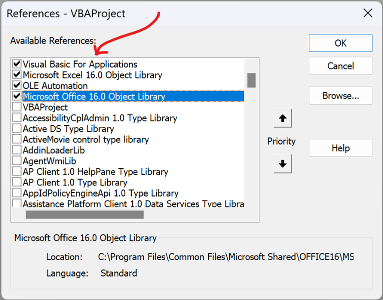Enable ActiveMovie control type library checkbox
Image resolution: width=383 pixels, height=300 pixels.
coord(17,139)
